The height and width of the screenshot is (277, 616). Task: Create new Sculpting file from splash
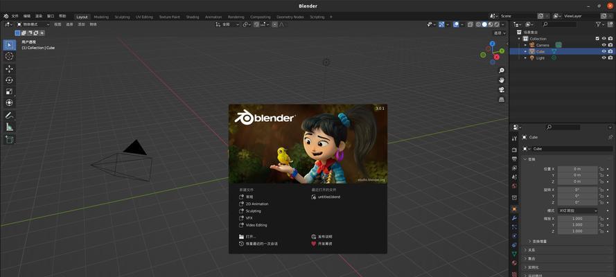click(x=250, y=211)
